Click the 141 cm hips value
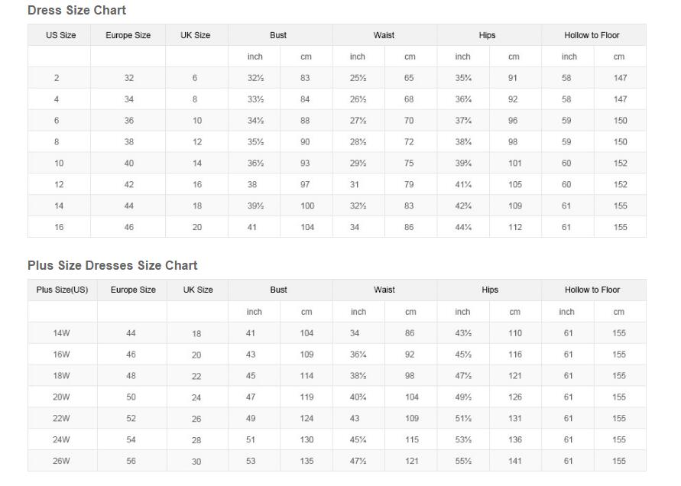The width and height of the screenshot is (681, 486). [515, 461]
